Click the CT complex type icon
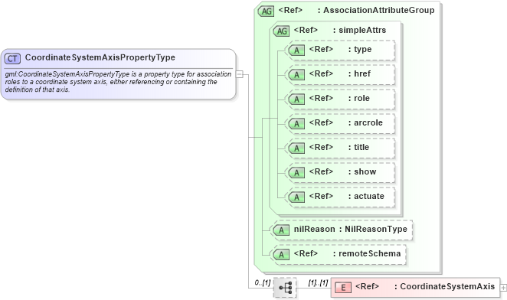This screenshot has width=507, height=300. [x=12, y=58]
